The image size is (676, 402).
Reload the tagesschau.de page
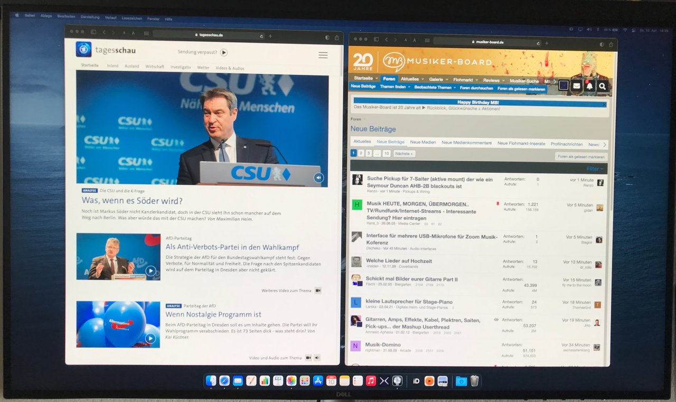click(x=261, y=36)
